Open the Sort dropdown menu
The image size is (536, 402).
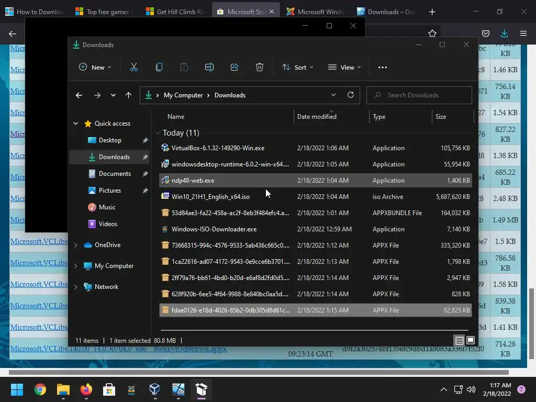297,68
